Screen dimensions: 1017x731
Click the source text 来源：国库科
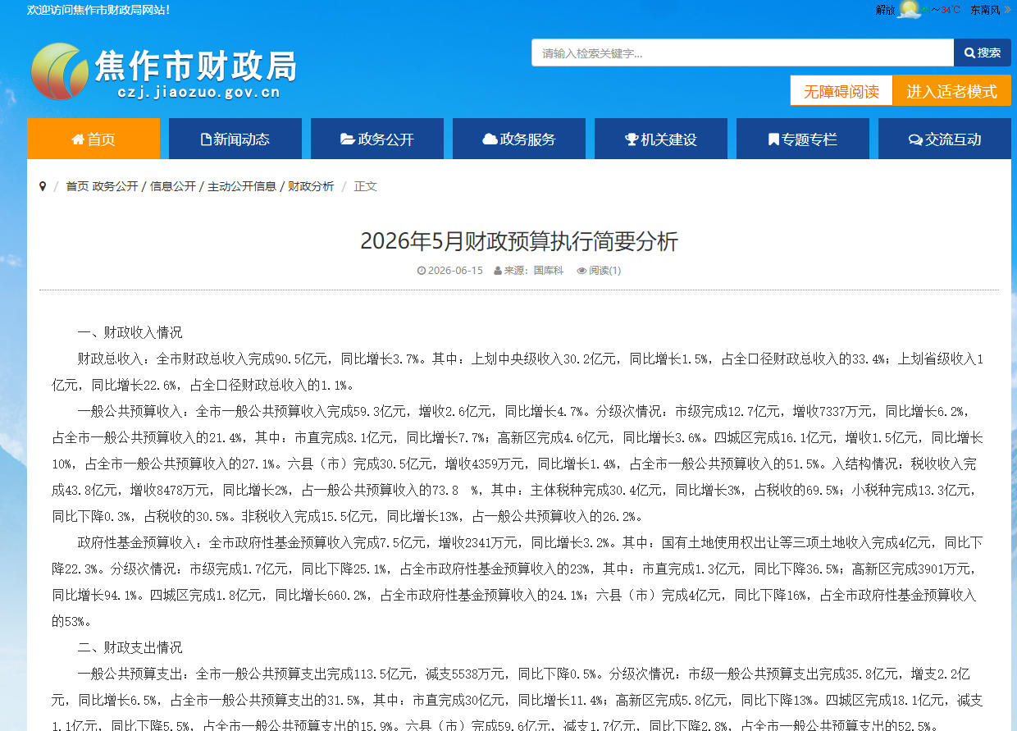[534, 271]
